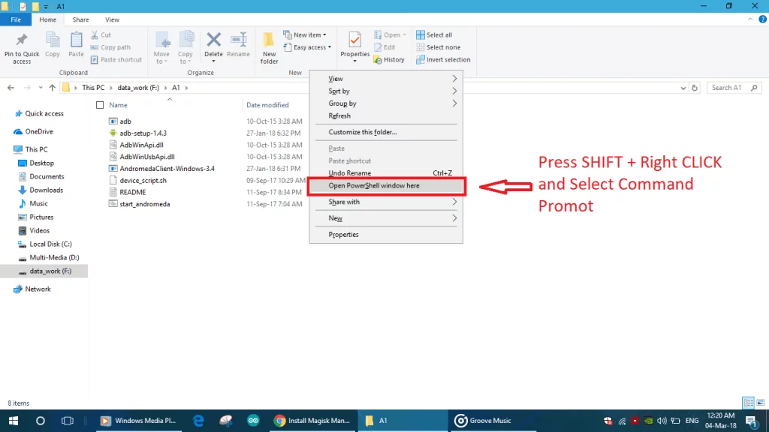Click Select all in the ribbon

pos(439,34)
